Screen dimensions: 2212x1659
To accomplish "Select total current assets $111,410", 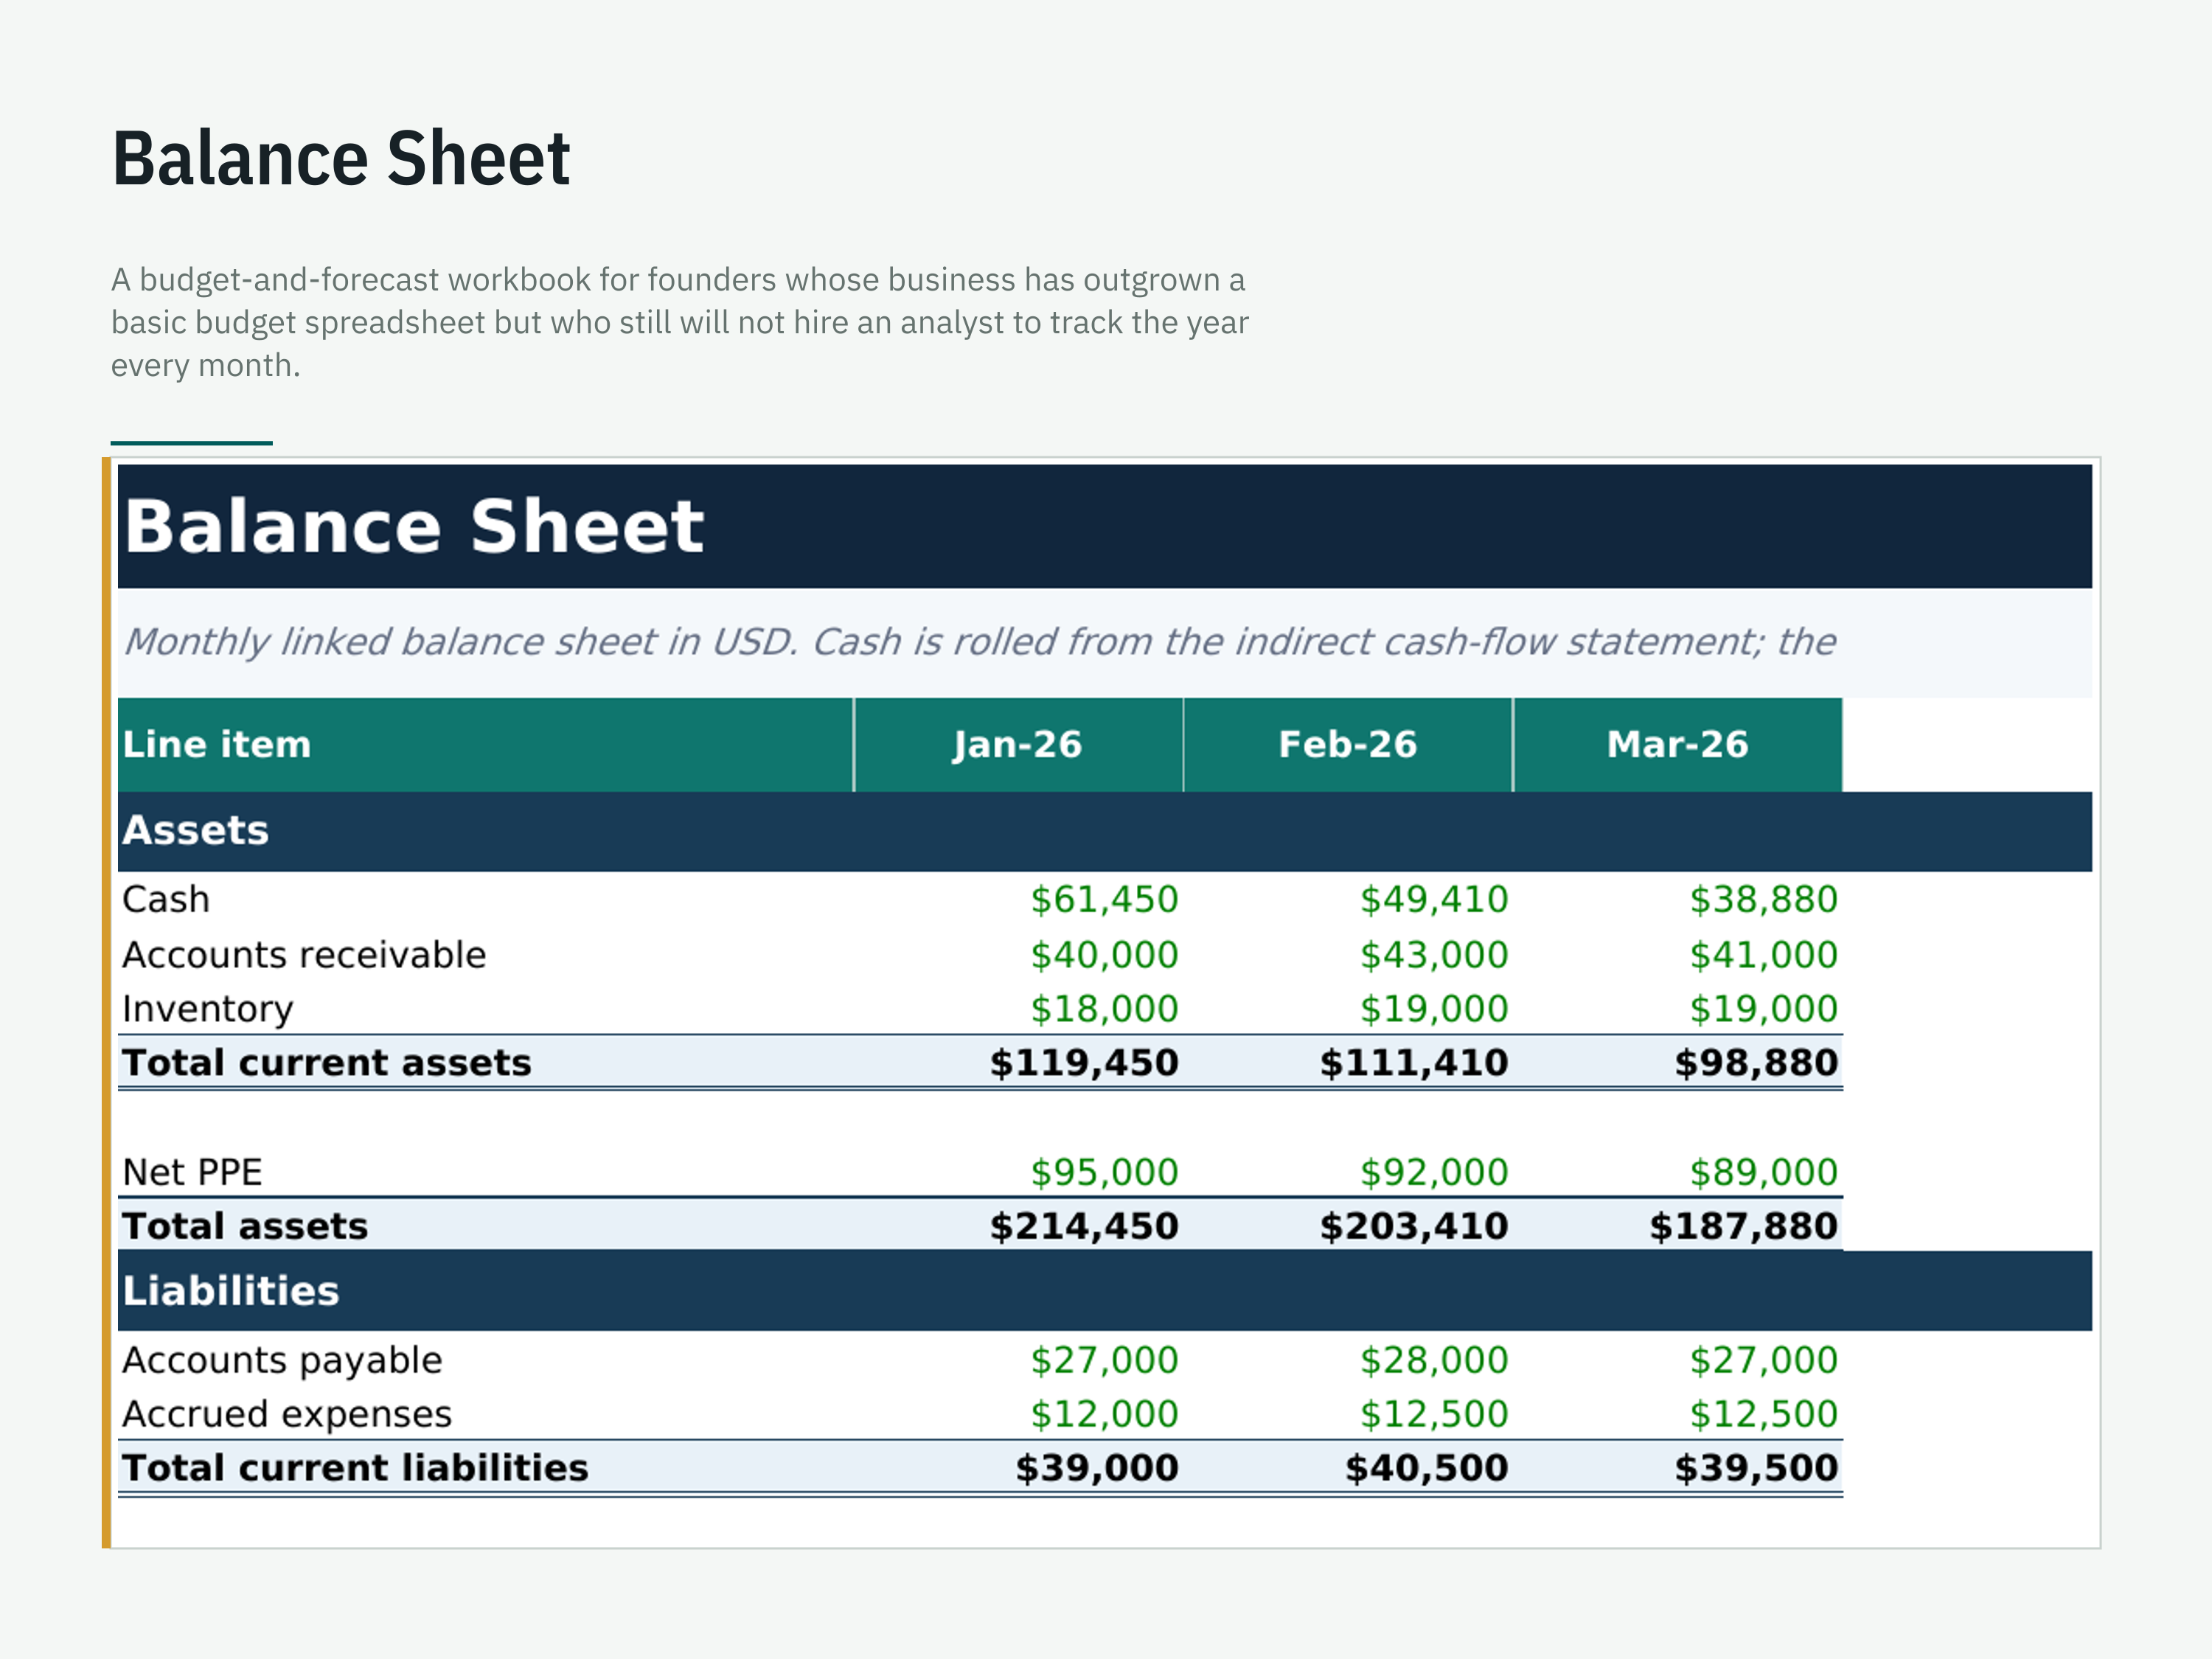I will coord(1414,1063).
